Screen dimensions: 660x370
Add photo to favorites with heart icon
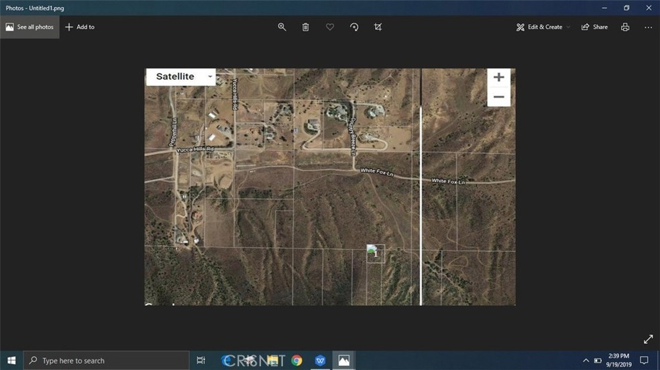pos(330,27)
